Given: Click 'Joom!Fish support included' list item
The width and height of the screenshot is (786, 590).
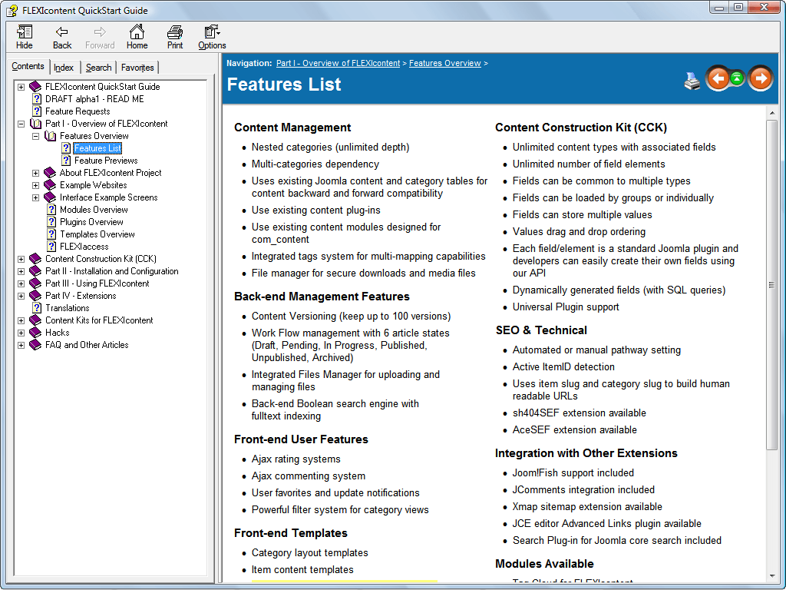Looking at the screenshot, I should coord(573,472).
